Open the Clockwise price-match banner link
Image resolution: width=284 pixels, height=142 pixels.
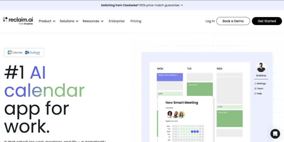coord(142,5)
